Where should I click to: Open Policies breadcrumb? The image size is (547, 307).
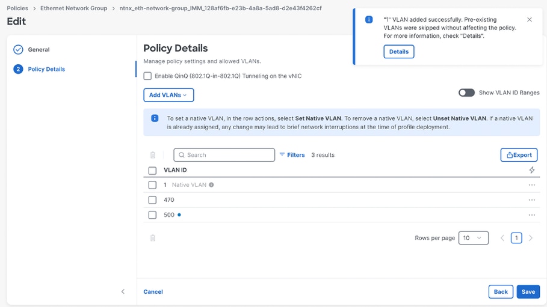coord(17,8)
